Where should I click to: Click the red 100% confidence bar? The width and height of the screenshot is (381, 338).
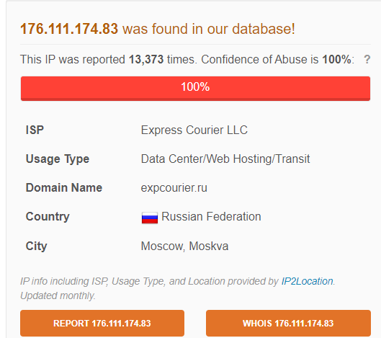[x=195, y=88]
